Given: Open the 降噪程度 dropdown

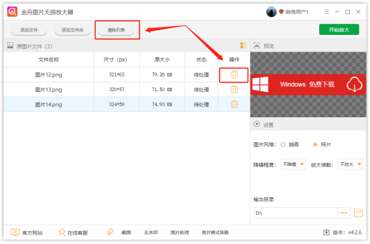Looking at the screenshot, I should click(293, 164).
